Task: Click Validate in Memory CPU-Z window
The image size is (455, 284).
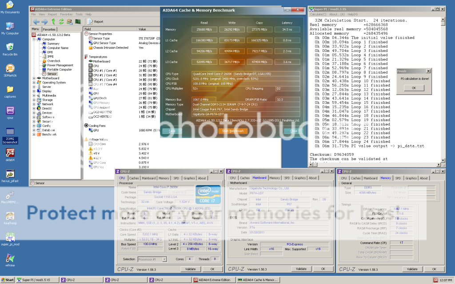Action: [412, 269]
